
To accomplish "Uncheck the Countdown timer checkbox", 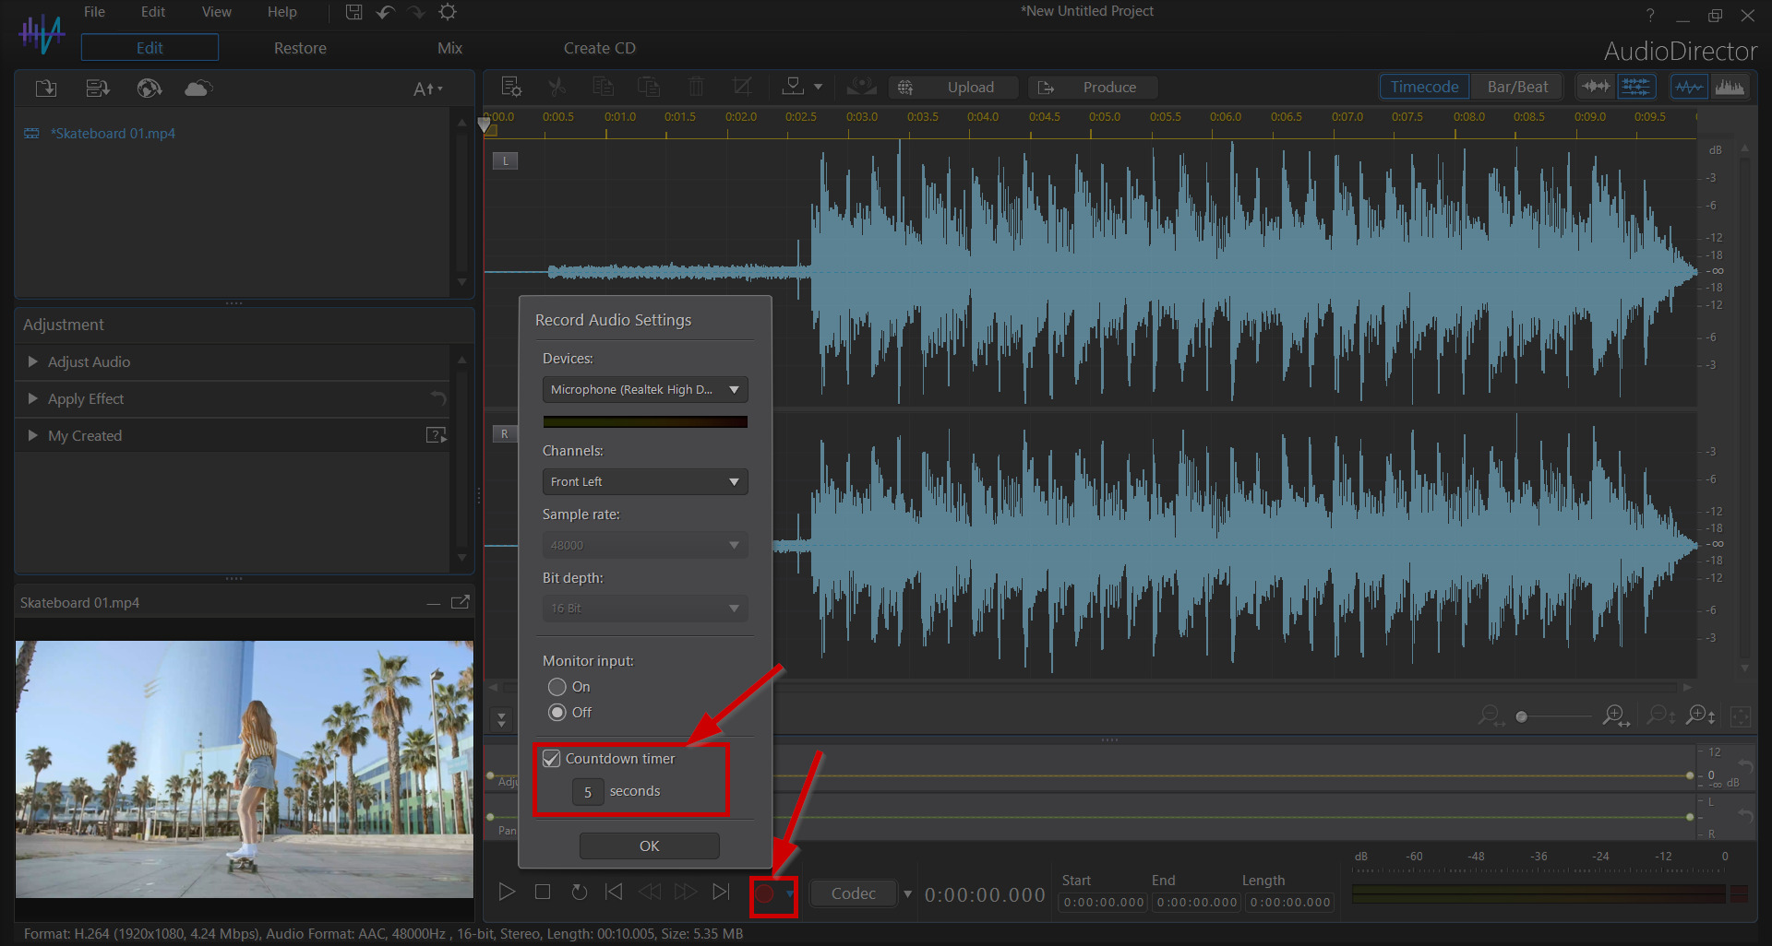I will (552, 759).
